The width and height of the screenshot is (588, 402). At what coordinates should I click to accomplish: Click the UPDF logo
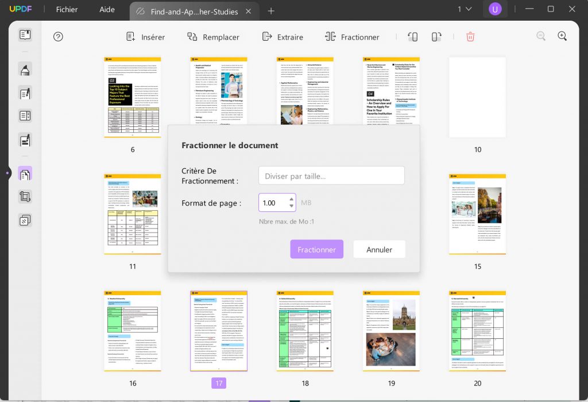pos(21,9)
